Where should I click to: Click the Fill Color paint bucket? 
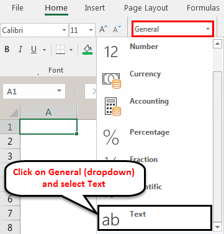click(x=87, y=50)
